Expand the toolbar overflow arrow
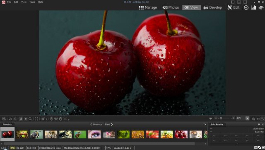 (x=69, y=120)
